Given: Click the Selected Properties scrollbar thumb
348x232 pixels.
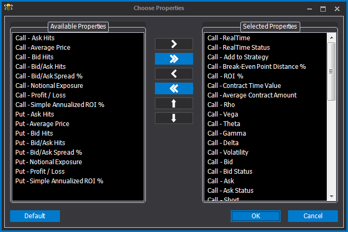Looking at the screenshot, I should pos(332,72).
